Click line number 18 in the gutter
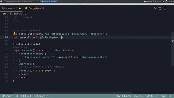Image resolution: width=174 pixels, height=98 pixels. click(x=6, y=37)
